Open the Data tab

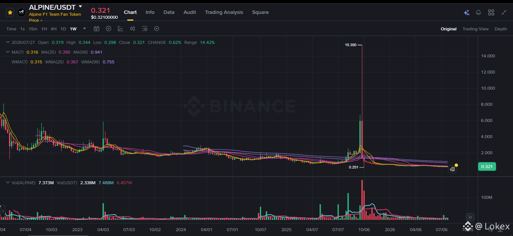169,12
